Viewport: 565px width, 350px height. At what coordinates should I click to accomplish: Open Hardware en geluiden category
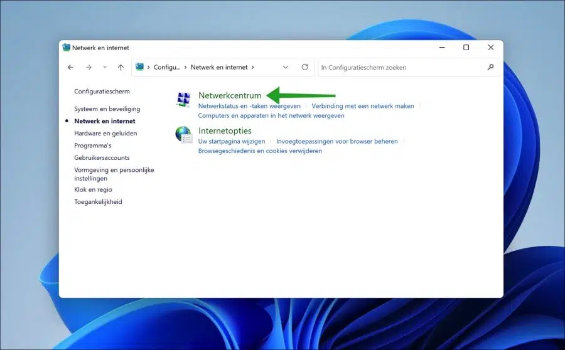tap(105, 133)
